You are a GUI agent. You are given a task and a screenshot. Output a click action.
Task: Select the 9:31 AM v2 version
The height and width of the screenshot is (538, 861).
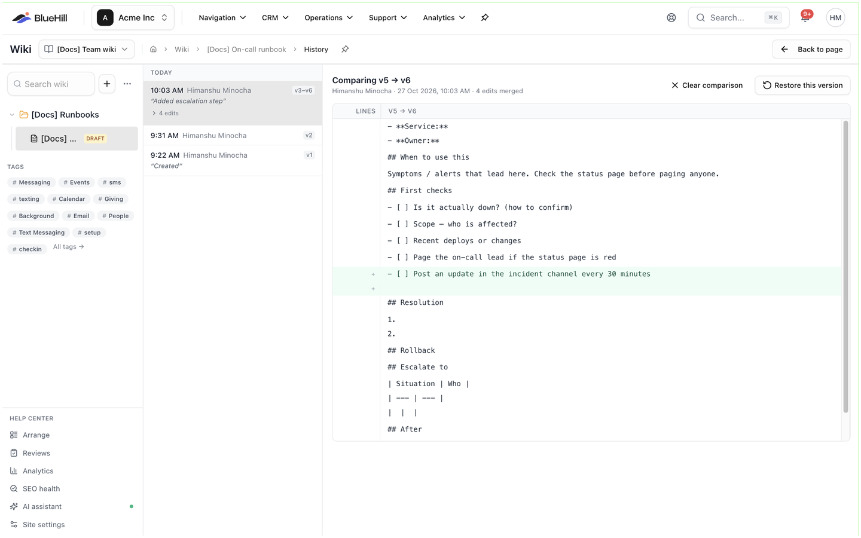[x=233, y=136]
